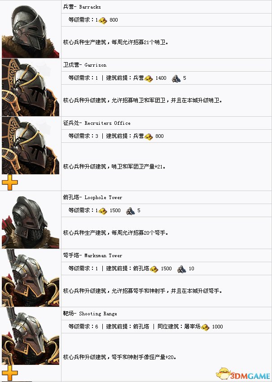Click the Recruiters Office helmet portrait
Viewport: 272px width, 382px height.
pos(31,145)
